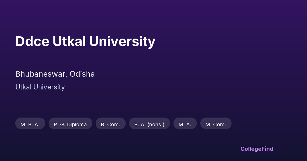Choose the P. G. Diploma chip
The height and width of the screenshot is (161, 307).
[70, 124]
